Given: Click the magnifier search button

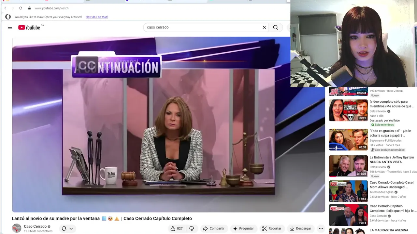Looking at the screenshot, I should [276, 27].
